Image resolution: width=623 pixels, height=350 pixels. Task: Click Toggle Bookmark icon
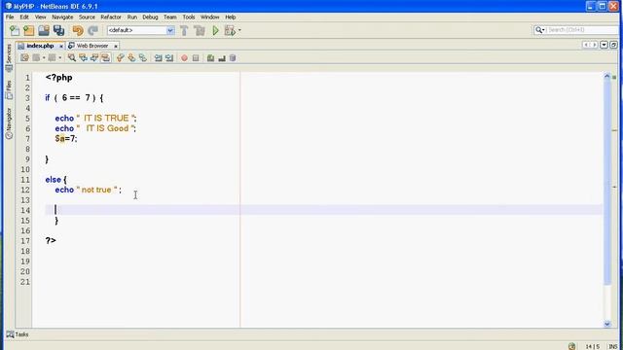point(143,58)
